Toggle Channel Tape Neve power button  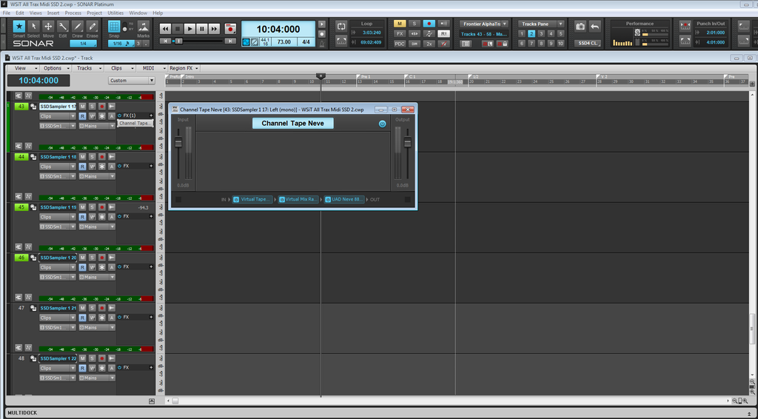pyautogui.click(x=383, y=124)
